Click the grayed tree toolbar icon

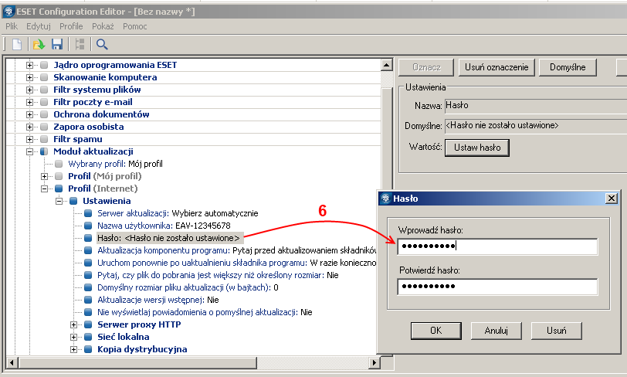point(79,44)
